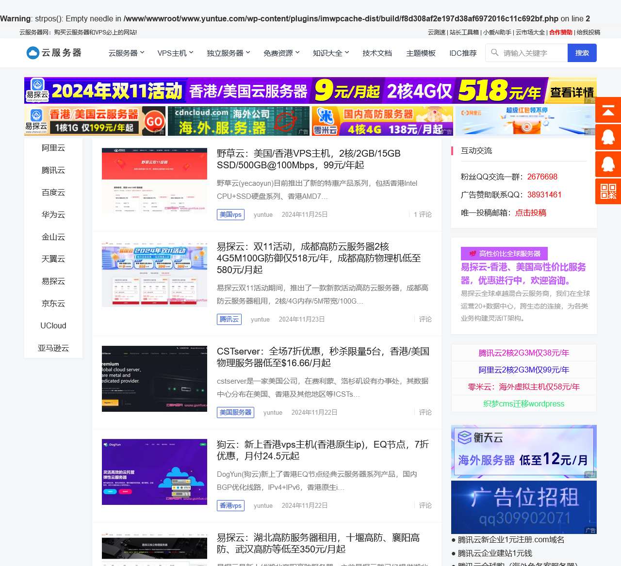Expand the VPS主机 dropdown menu

pos(175,53)
